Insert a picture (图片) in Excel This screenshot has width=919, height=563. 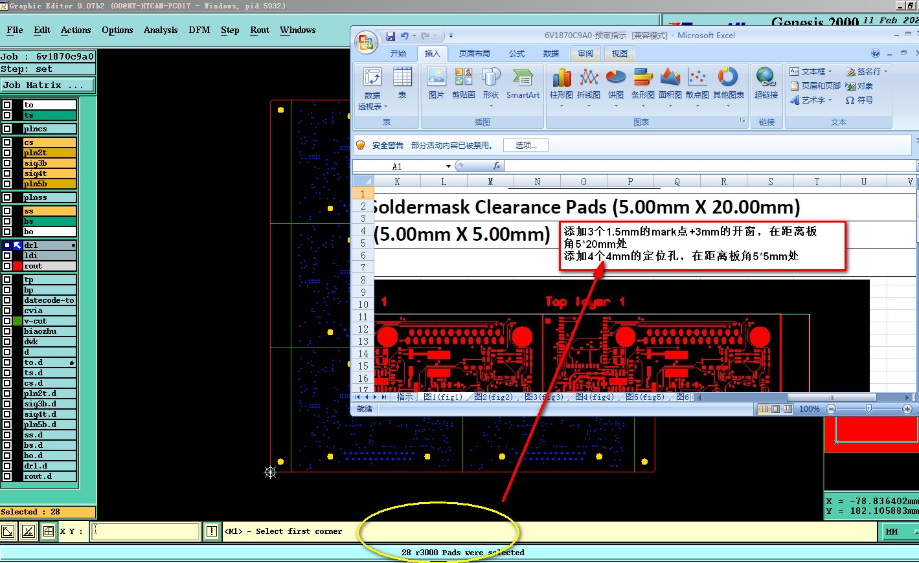pos(437,83)
